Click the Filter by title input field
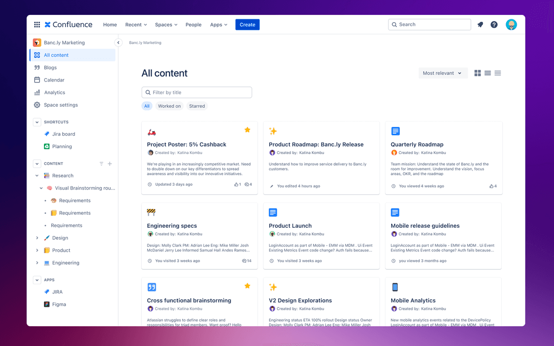The width and height of the screenshot is (554, 346). (197, 92)
